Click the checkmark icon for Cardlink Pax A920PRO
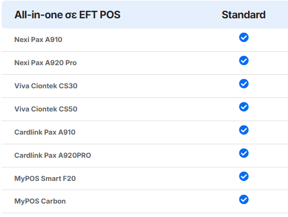 [x=244, y=153]
